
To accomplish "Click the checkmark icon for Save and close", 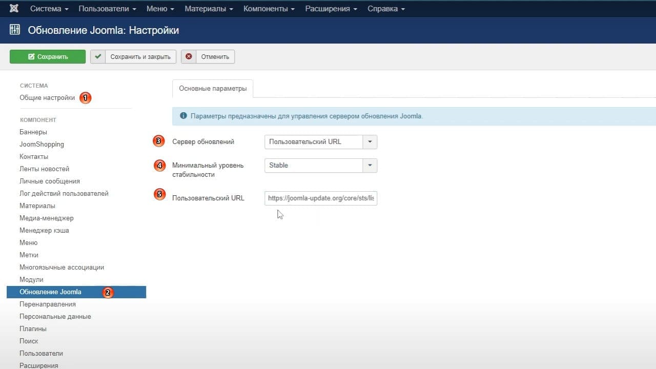I will (x=98, y=56).
